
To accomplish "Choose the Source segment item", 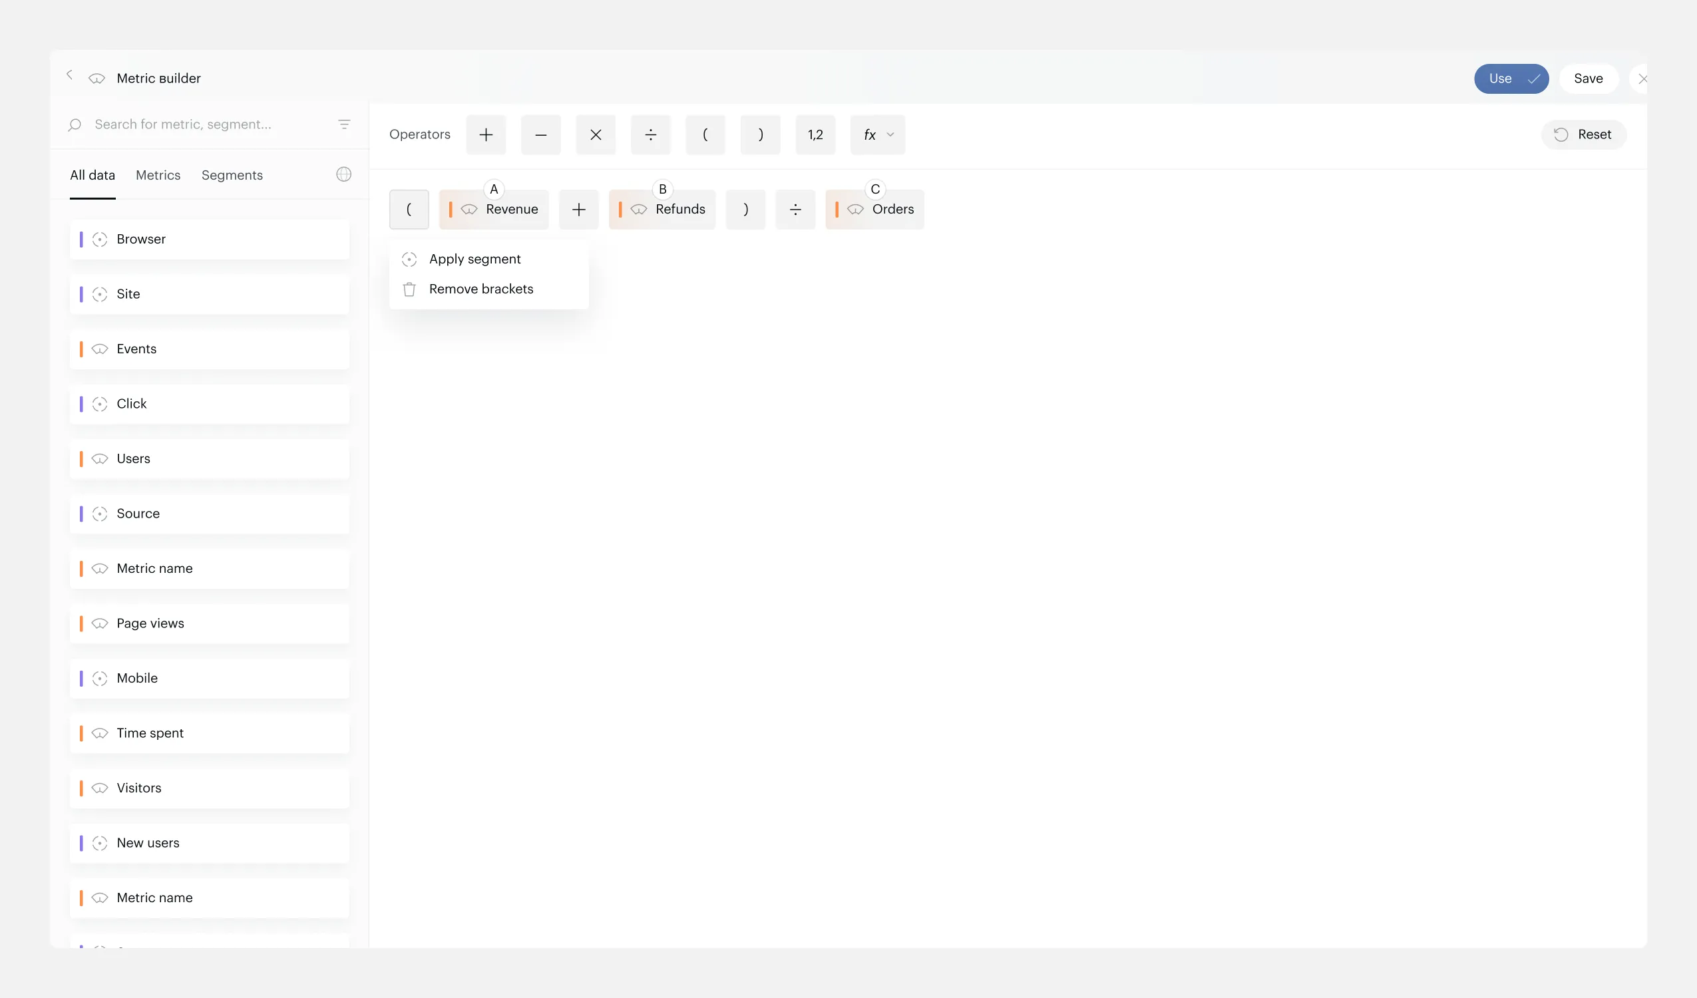I will (210, 514).
